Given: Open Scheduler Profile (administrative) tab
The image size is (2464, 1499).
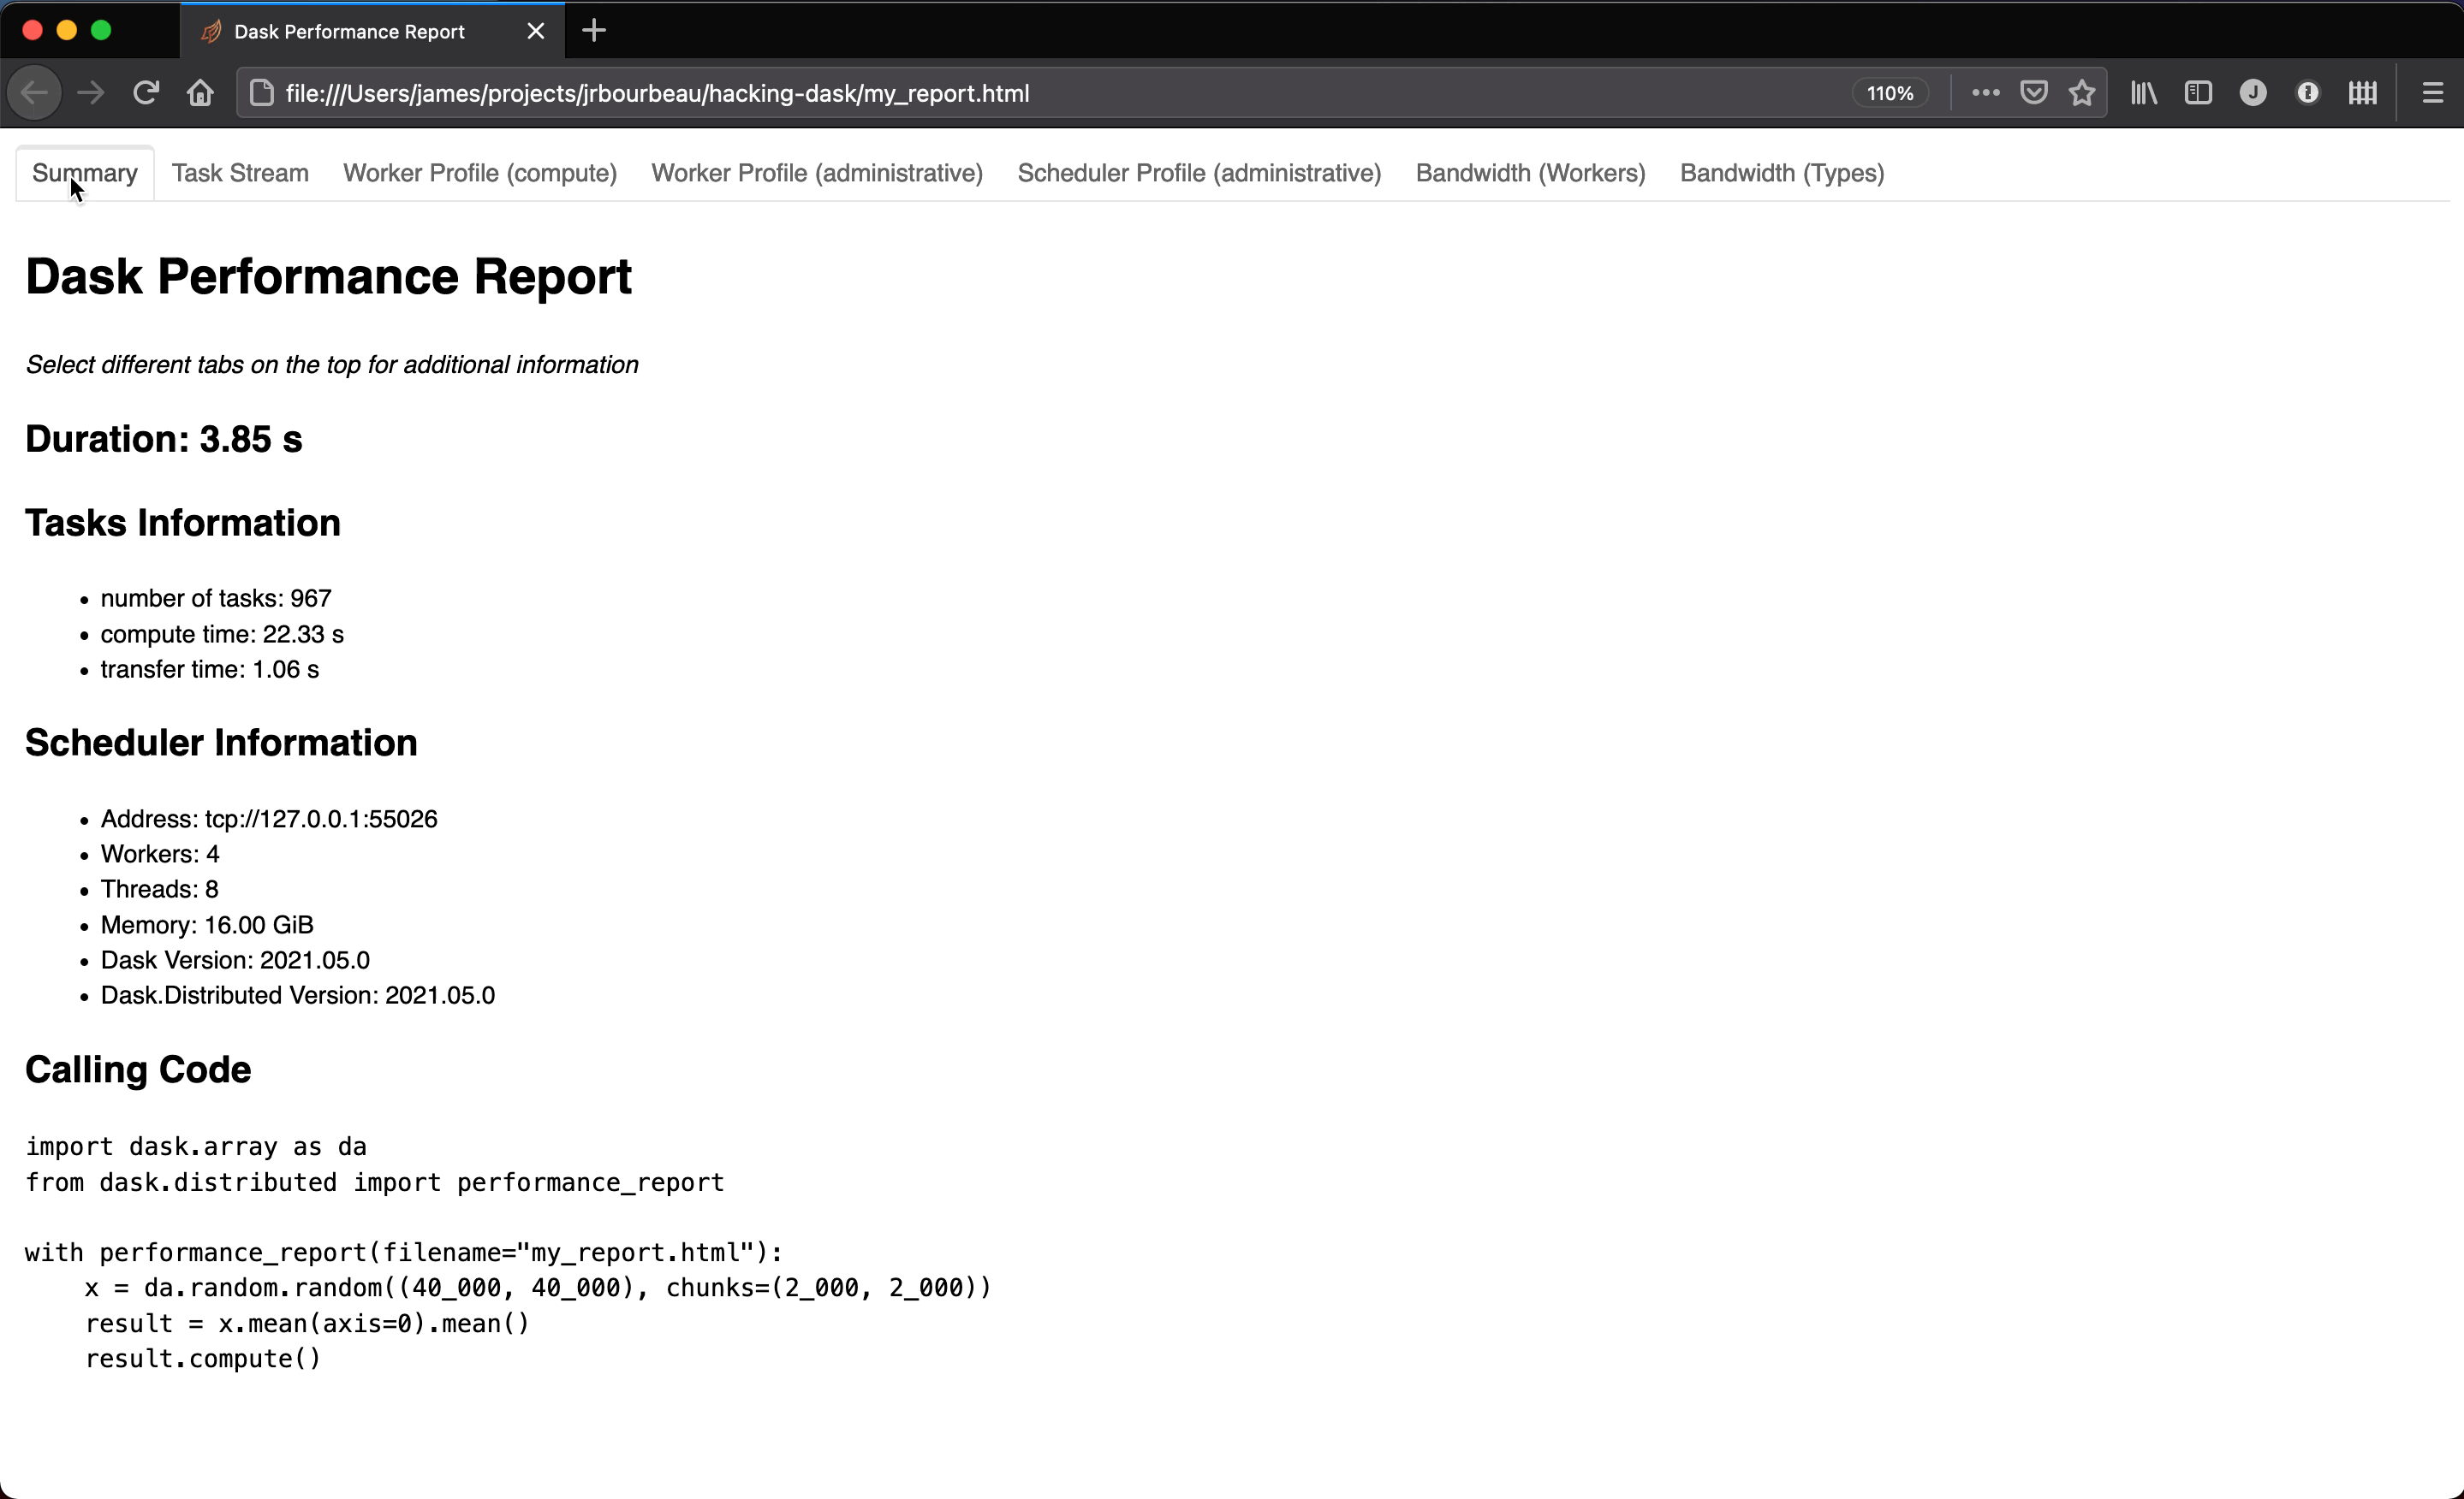Looking at the screenshot, I should coord(1199,173).
